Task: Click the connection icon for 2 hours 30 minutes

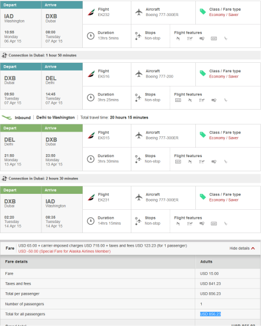Action: pyautogui.click(x=4, y=178)
